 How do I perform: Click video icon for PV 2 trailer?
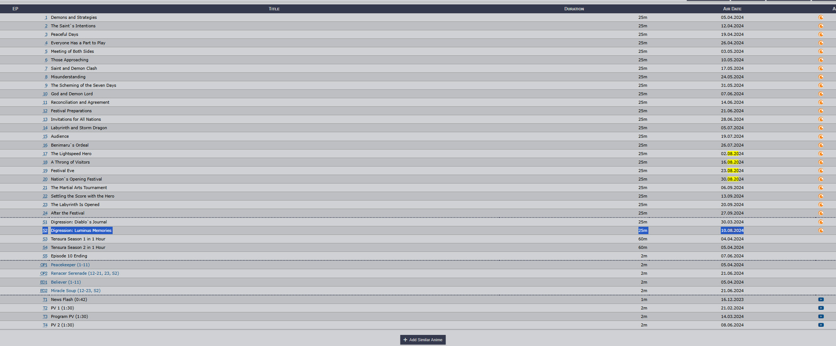coord(821,325)
